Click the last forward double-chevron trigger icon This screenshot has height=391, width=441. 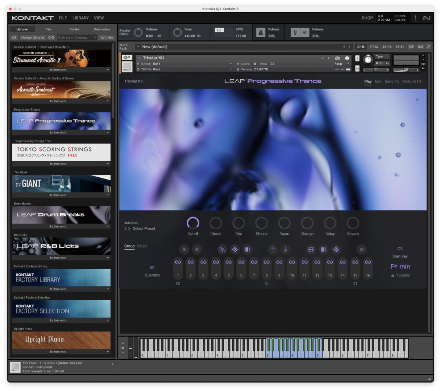pos(361,250)
